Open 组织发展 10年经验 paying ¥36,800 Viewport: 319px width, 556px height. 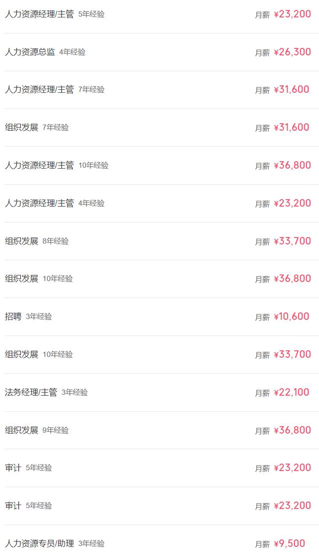tap(21, 278)
